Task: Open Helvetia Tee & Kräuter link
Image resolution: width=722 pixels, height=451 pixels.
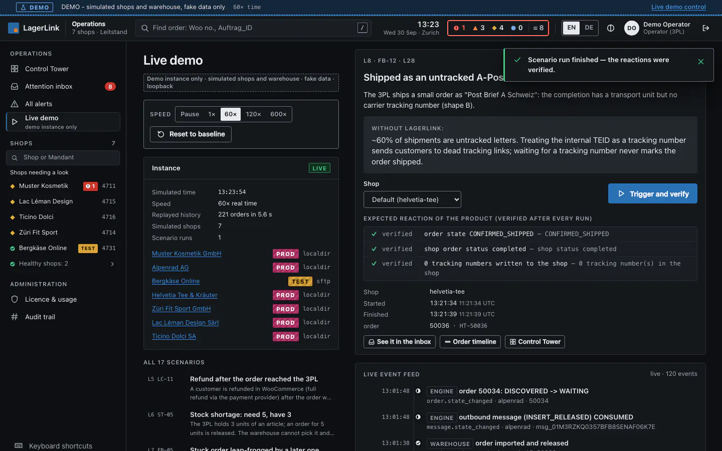Action: point(185,295)
